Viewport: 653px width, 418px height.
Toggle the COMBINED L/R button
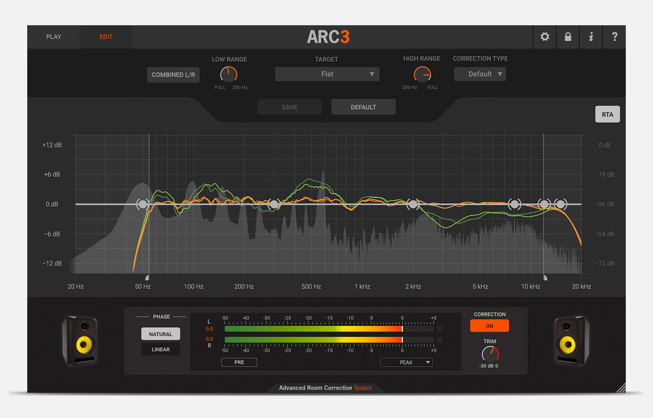pos(173,75)
